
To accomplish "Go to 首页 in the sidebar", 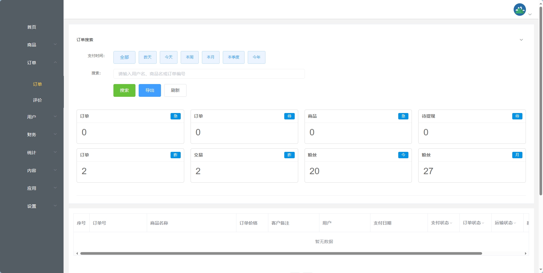I will pyautogui.click(x=32, y=27).
